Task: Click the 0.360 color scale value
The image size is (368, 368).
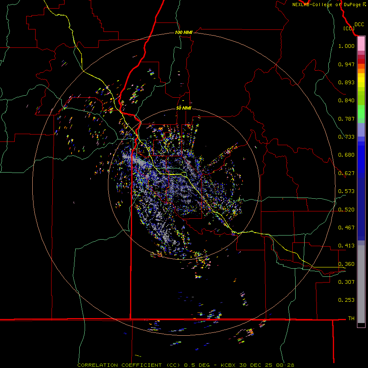Action: click(346, 264)
